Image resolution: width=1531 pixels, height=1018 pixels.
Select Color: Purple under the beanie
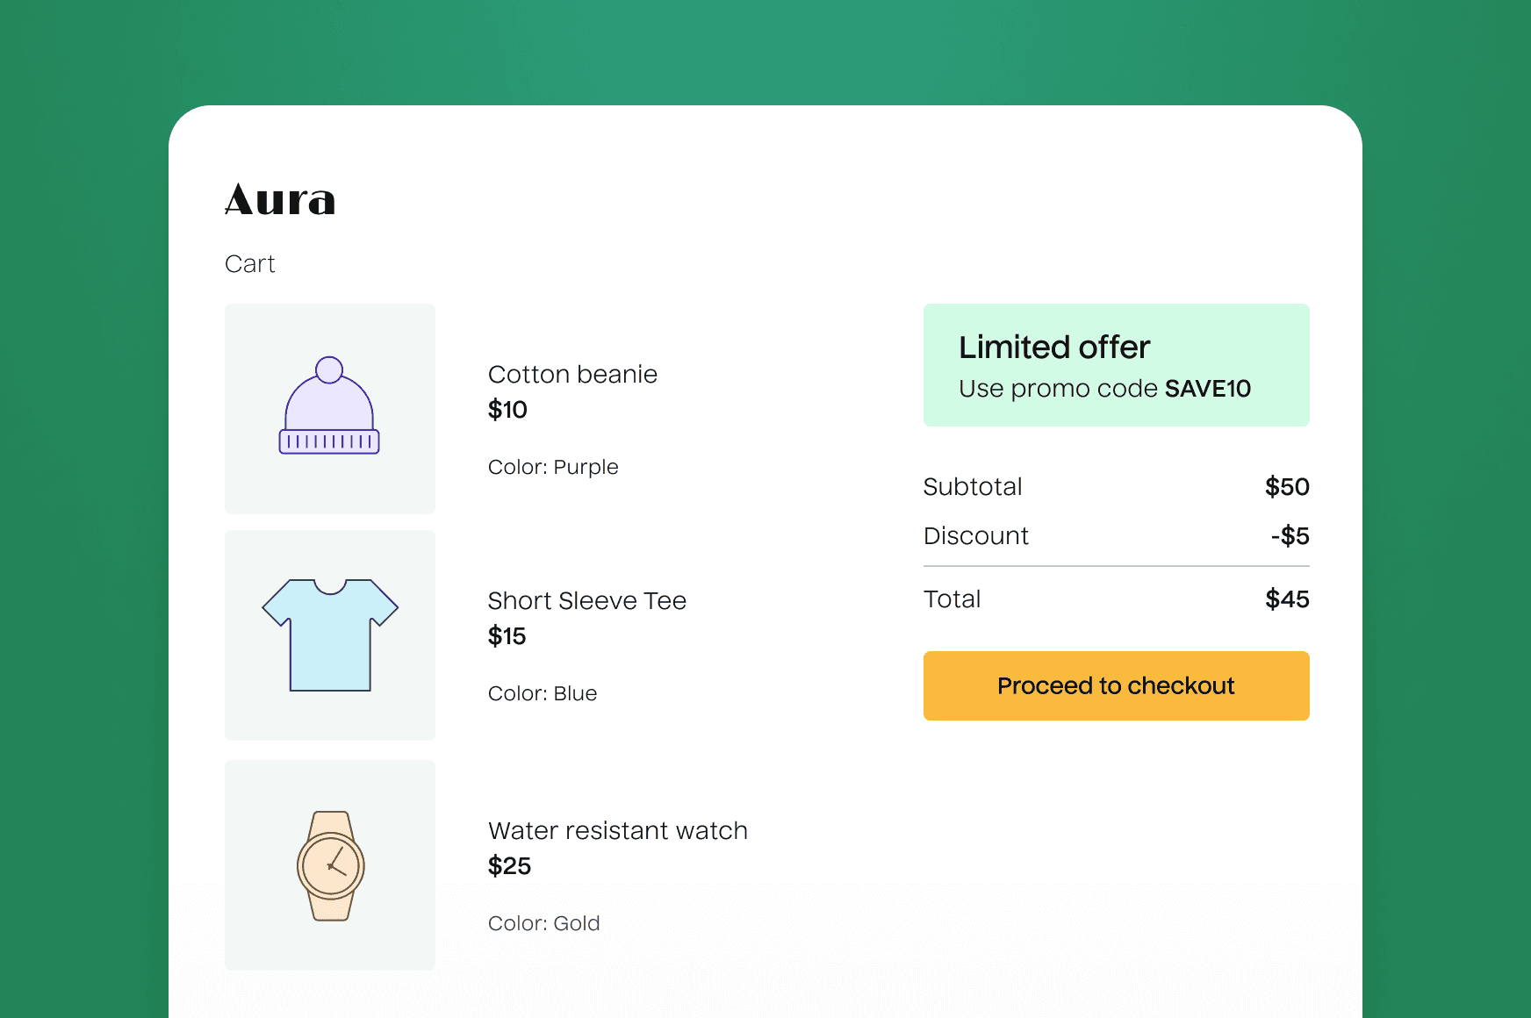[x=553, y=467]
